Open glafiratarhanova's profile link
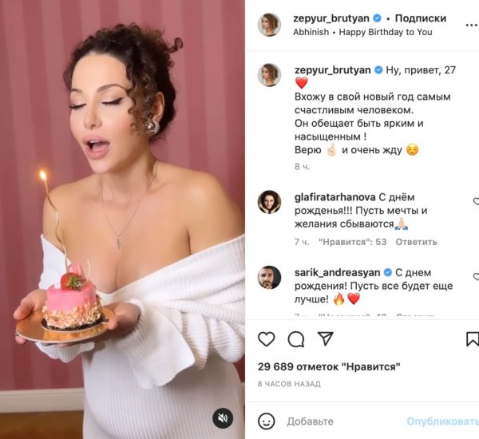This screenshot has width=479, height=439. click(335, 197)
